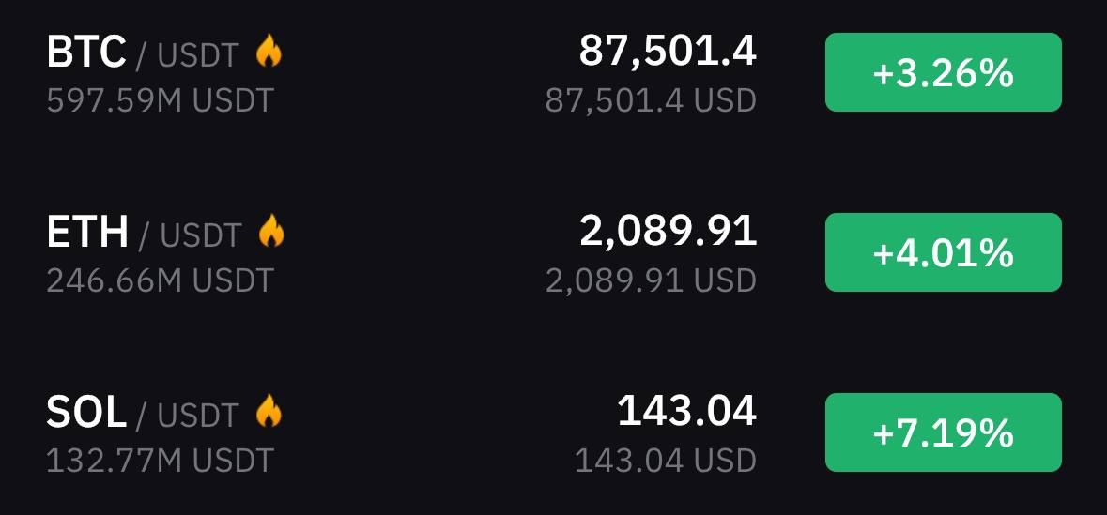Click the 132.77M USDT volume text
This screenshot has height=515, width=1107.
(x=161, y=462)
